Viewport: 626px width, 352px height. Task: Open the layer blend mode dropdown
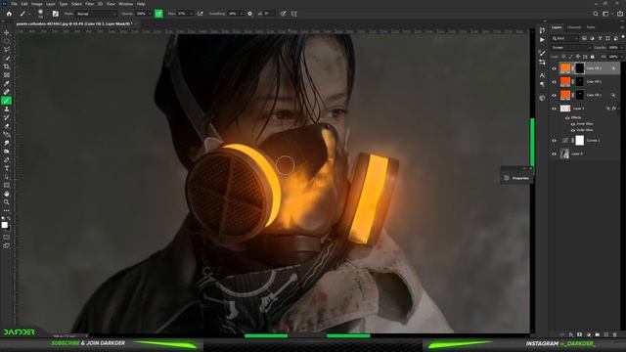[571, 48]
